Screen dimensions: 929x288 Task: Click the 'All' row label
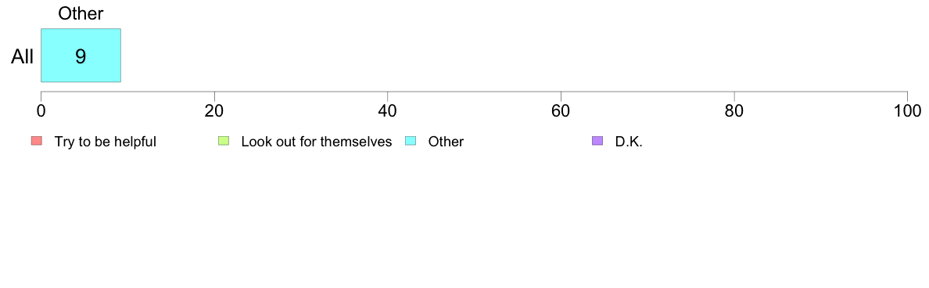[23, 57]
